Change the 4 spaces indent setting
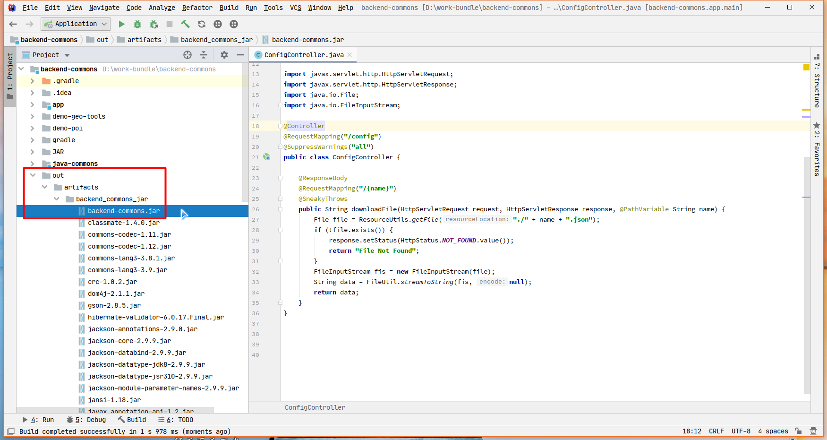The height and width of the screenshot is (440, 827). point(773,431)
